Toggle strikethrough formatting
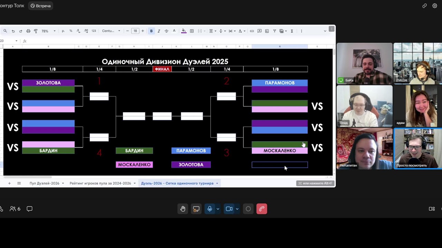Viewport: 442px width, 248px height. point(166,31)
